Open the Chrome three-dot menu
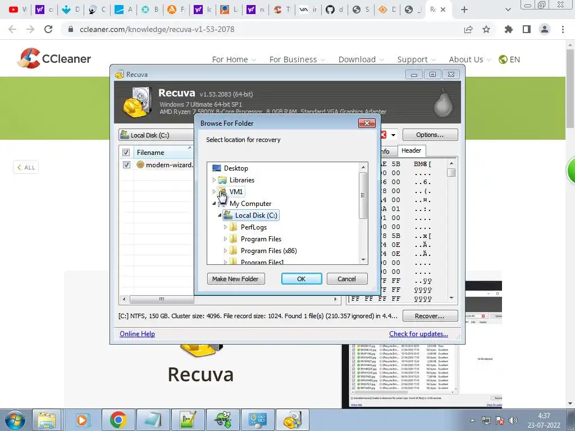Image resolution: width=575 pixels, height=431 pixels. coord(563,29)
